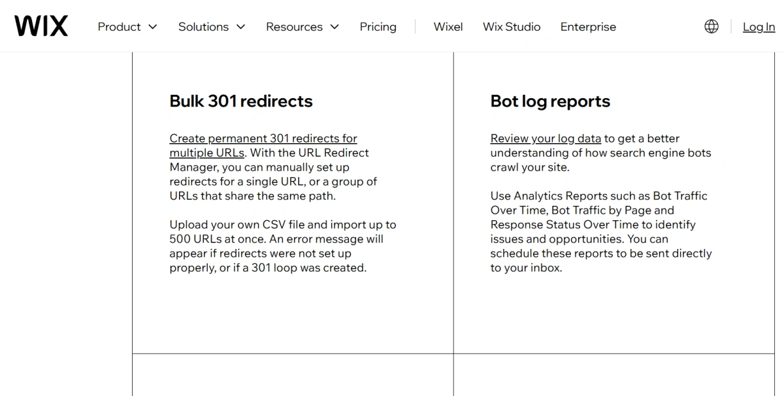Open the Resources menu label
784x396 pixels.
[294, 27]
